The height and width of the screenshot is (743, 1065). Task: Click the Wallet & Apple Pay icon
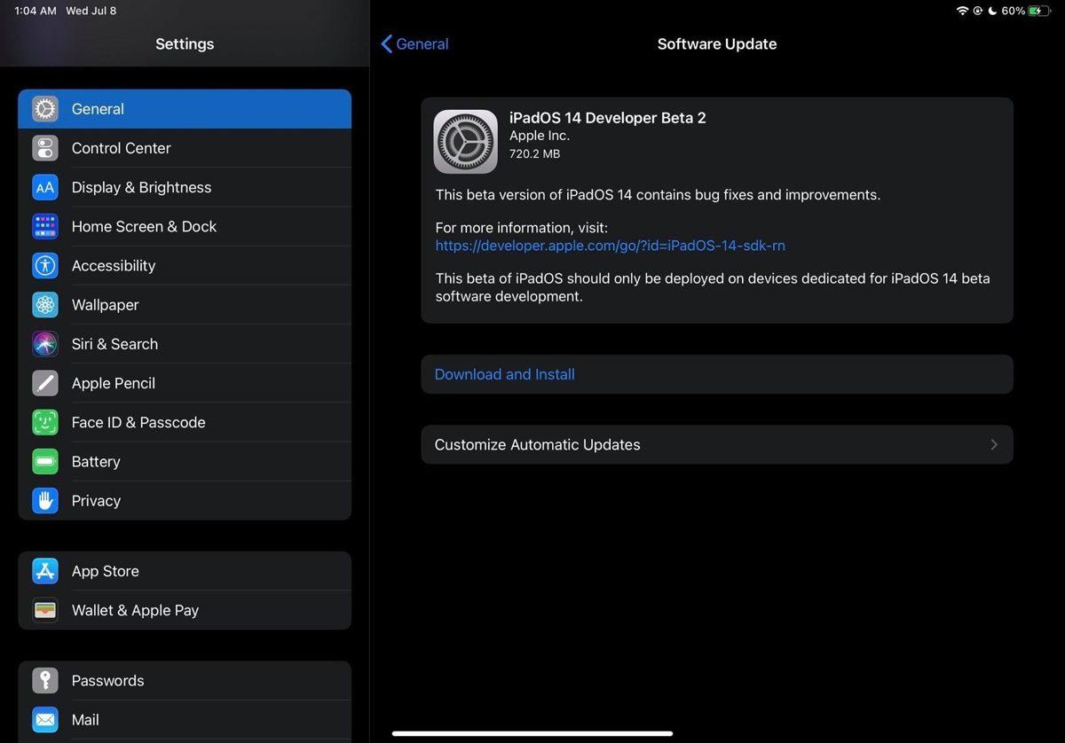coord(45,610)
